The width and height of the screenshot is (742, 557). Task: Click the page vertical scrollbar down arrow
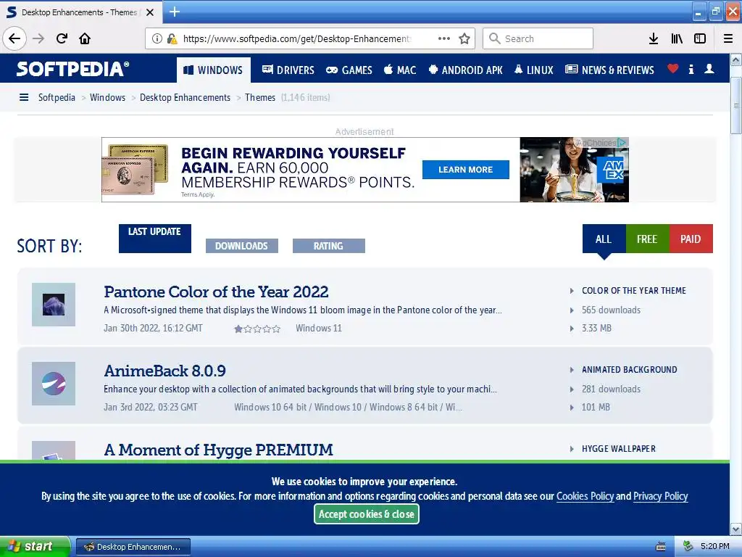pos(736,529)
